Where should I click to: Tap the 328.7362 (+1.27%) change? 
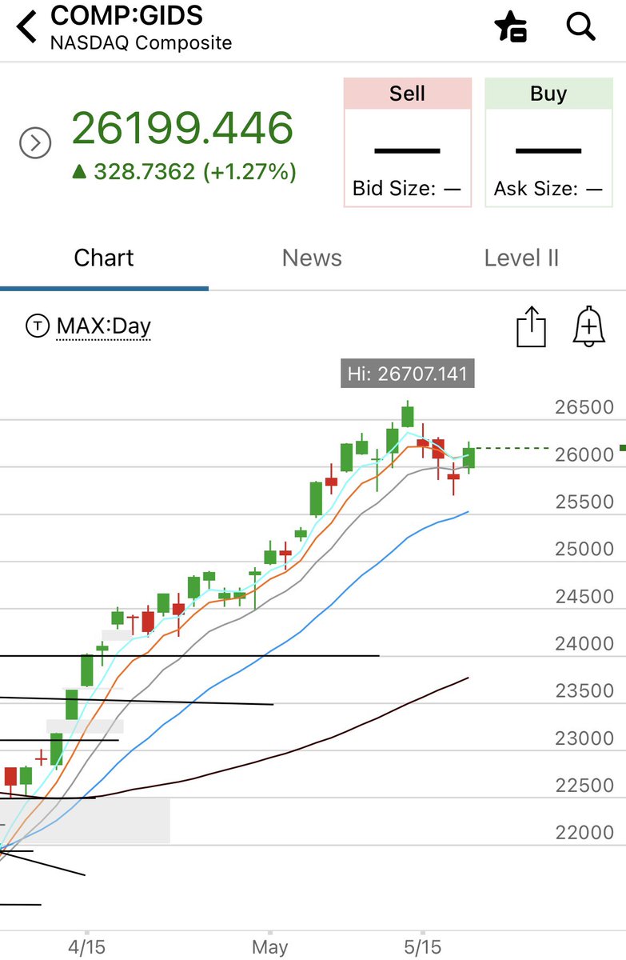[184, 171]
